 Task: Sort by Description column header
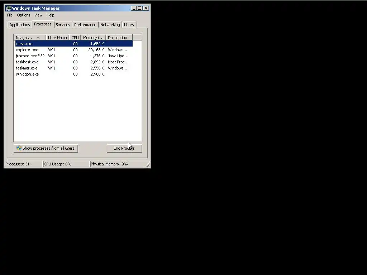[119, 38]
